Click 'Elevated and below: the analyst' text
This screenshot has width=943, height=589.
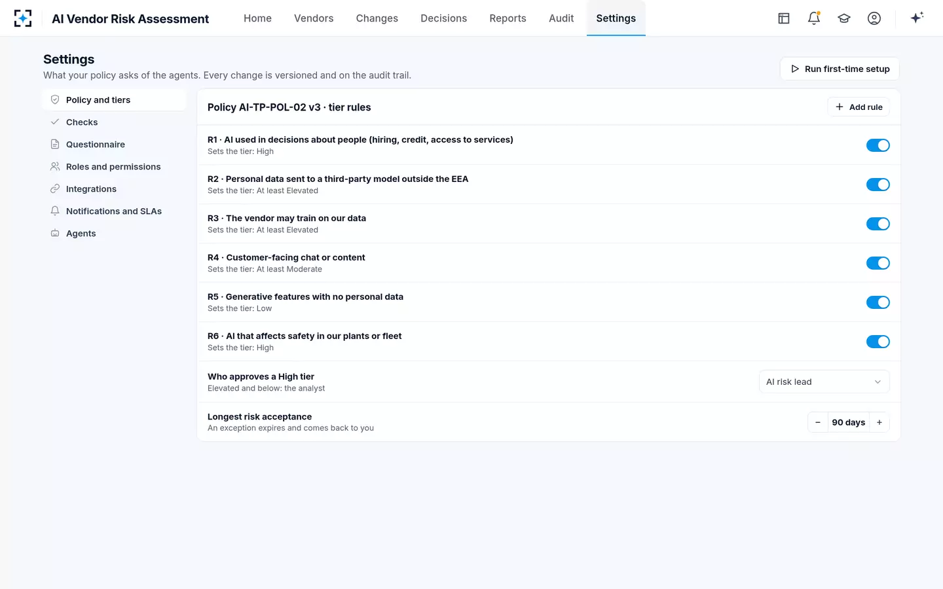[266, 388]
